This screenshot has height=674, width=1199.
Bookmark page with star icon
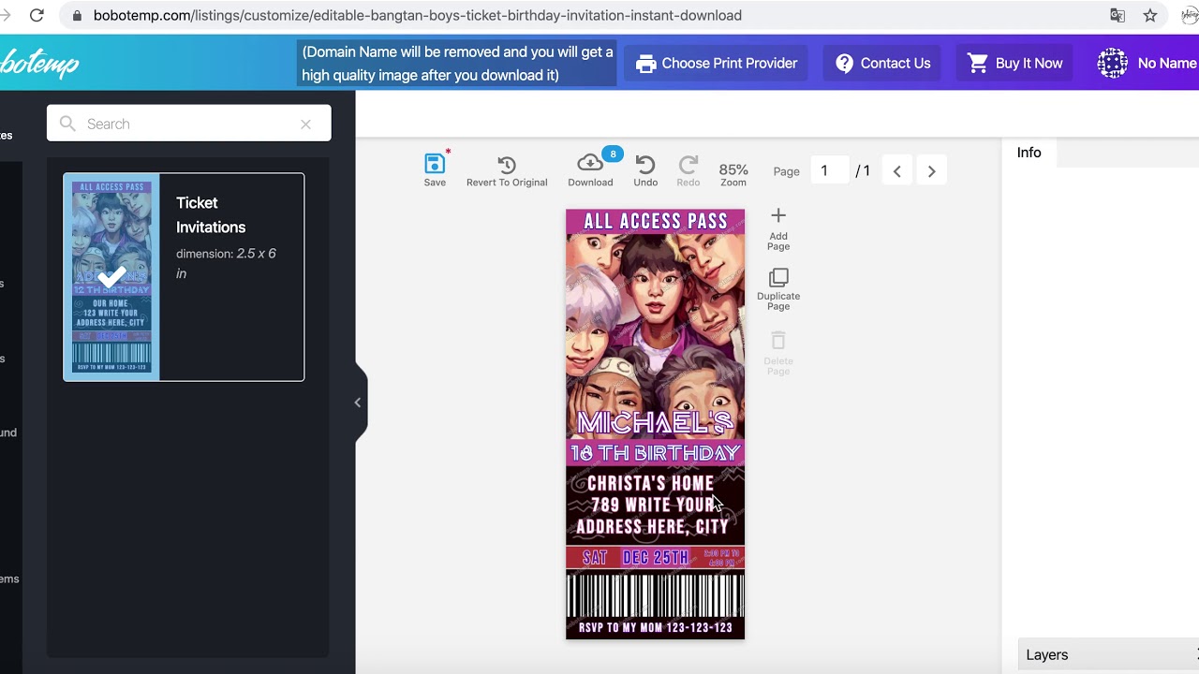(x=1150, y=15)
